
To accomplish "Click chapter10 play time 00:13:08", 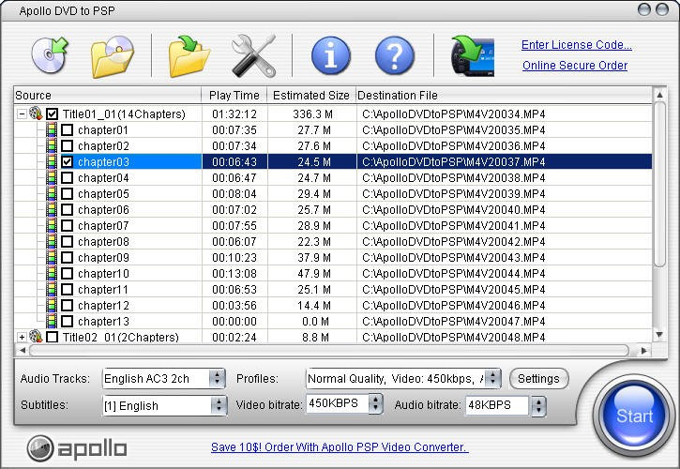I will [234, 274].
